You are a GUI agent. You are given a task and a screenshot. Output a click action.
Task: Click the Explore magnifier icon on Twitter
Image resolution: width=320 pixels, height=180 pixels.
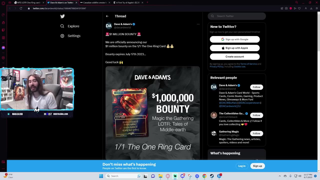[x=62, y=26]
